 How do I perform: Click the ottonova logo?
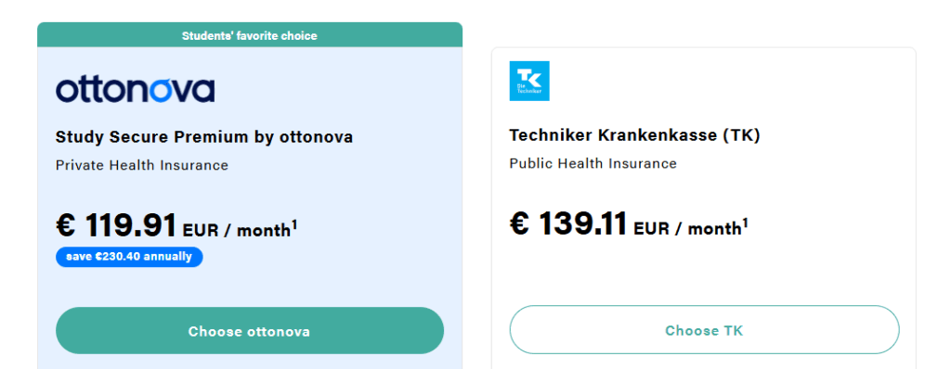135,90
